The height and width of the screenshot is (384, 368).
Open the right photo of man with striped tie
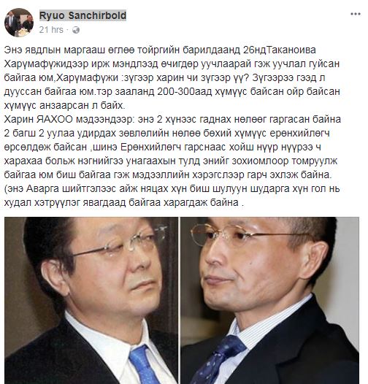269,300
